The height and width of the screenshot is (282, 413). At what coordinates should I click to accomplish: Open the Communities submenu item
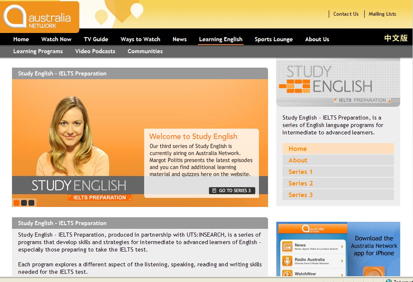(x=145, y=51)
